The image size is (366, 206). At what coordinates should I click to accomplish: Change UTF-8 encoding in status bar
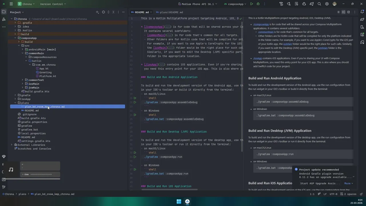(x=333, y=194)
